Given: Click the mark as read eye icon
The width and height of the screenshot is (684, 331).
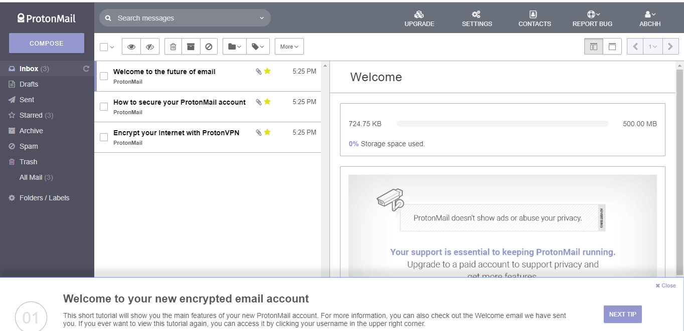Looking at the screenshot, I should [131, 47].
